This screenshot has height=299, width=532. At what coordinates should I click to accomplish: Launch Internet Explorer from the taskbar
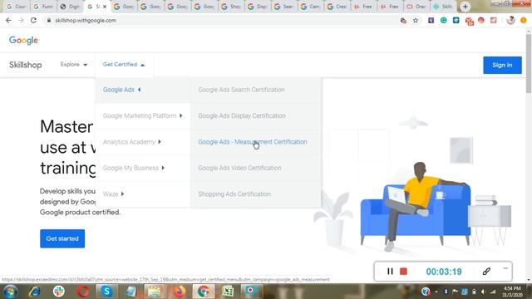(34, 292)
